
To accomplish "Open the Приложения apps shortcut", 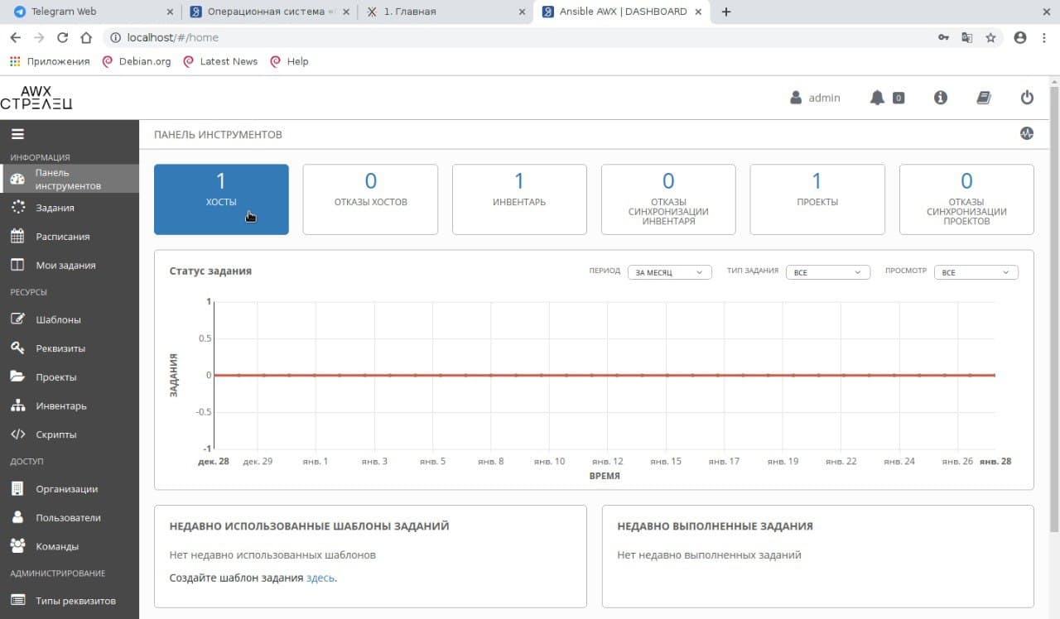I will [x=50, y=61].
